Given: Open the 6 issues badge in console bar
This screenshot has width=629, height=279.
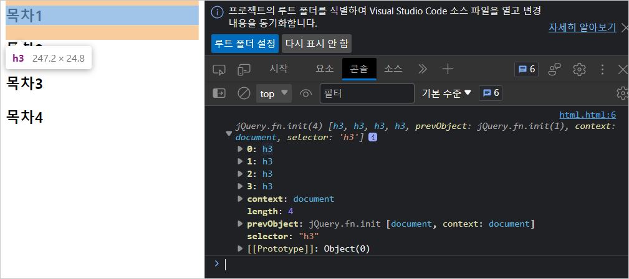Looking at the screenshot, I should 491,93.
